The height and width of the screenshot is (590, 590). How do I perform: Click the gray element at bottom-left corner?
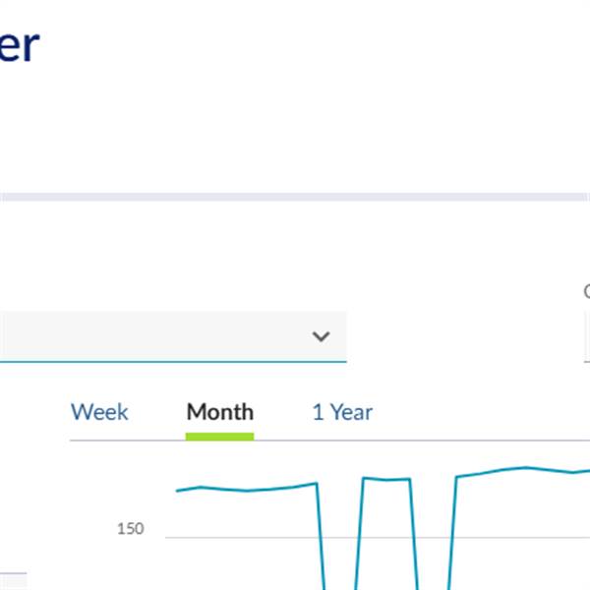13,581
